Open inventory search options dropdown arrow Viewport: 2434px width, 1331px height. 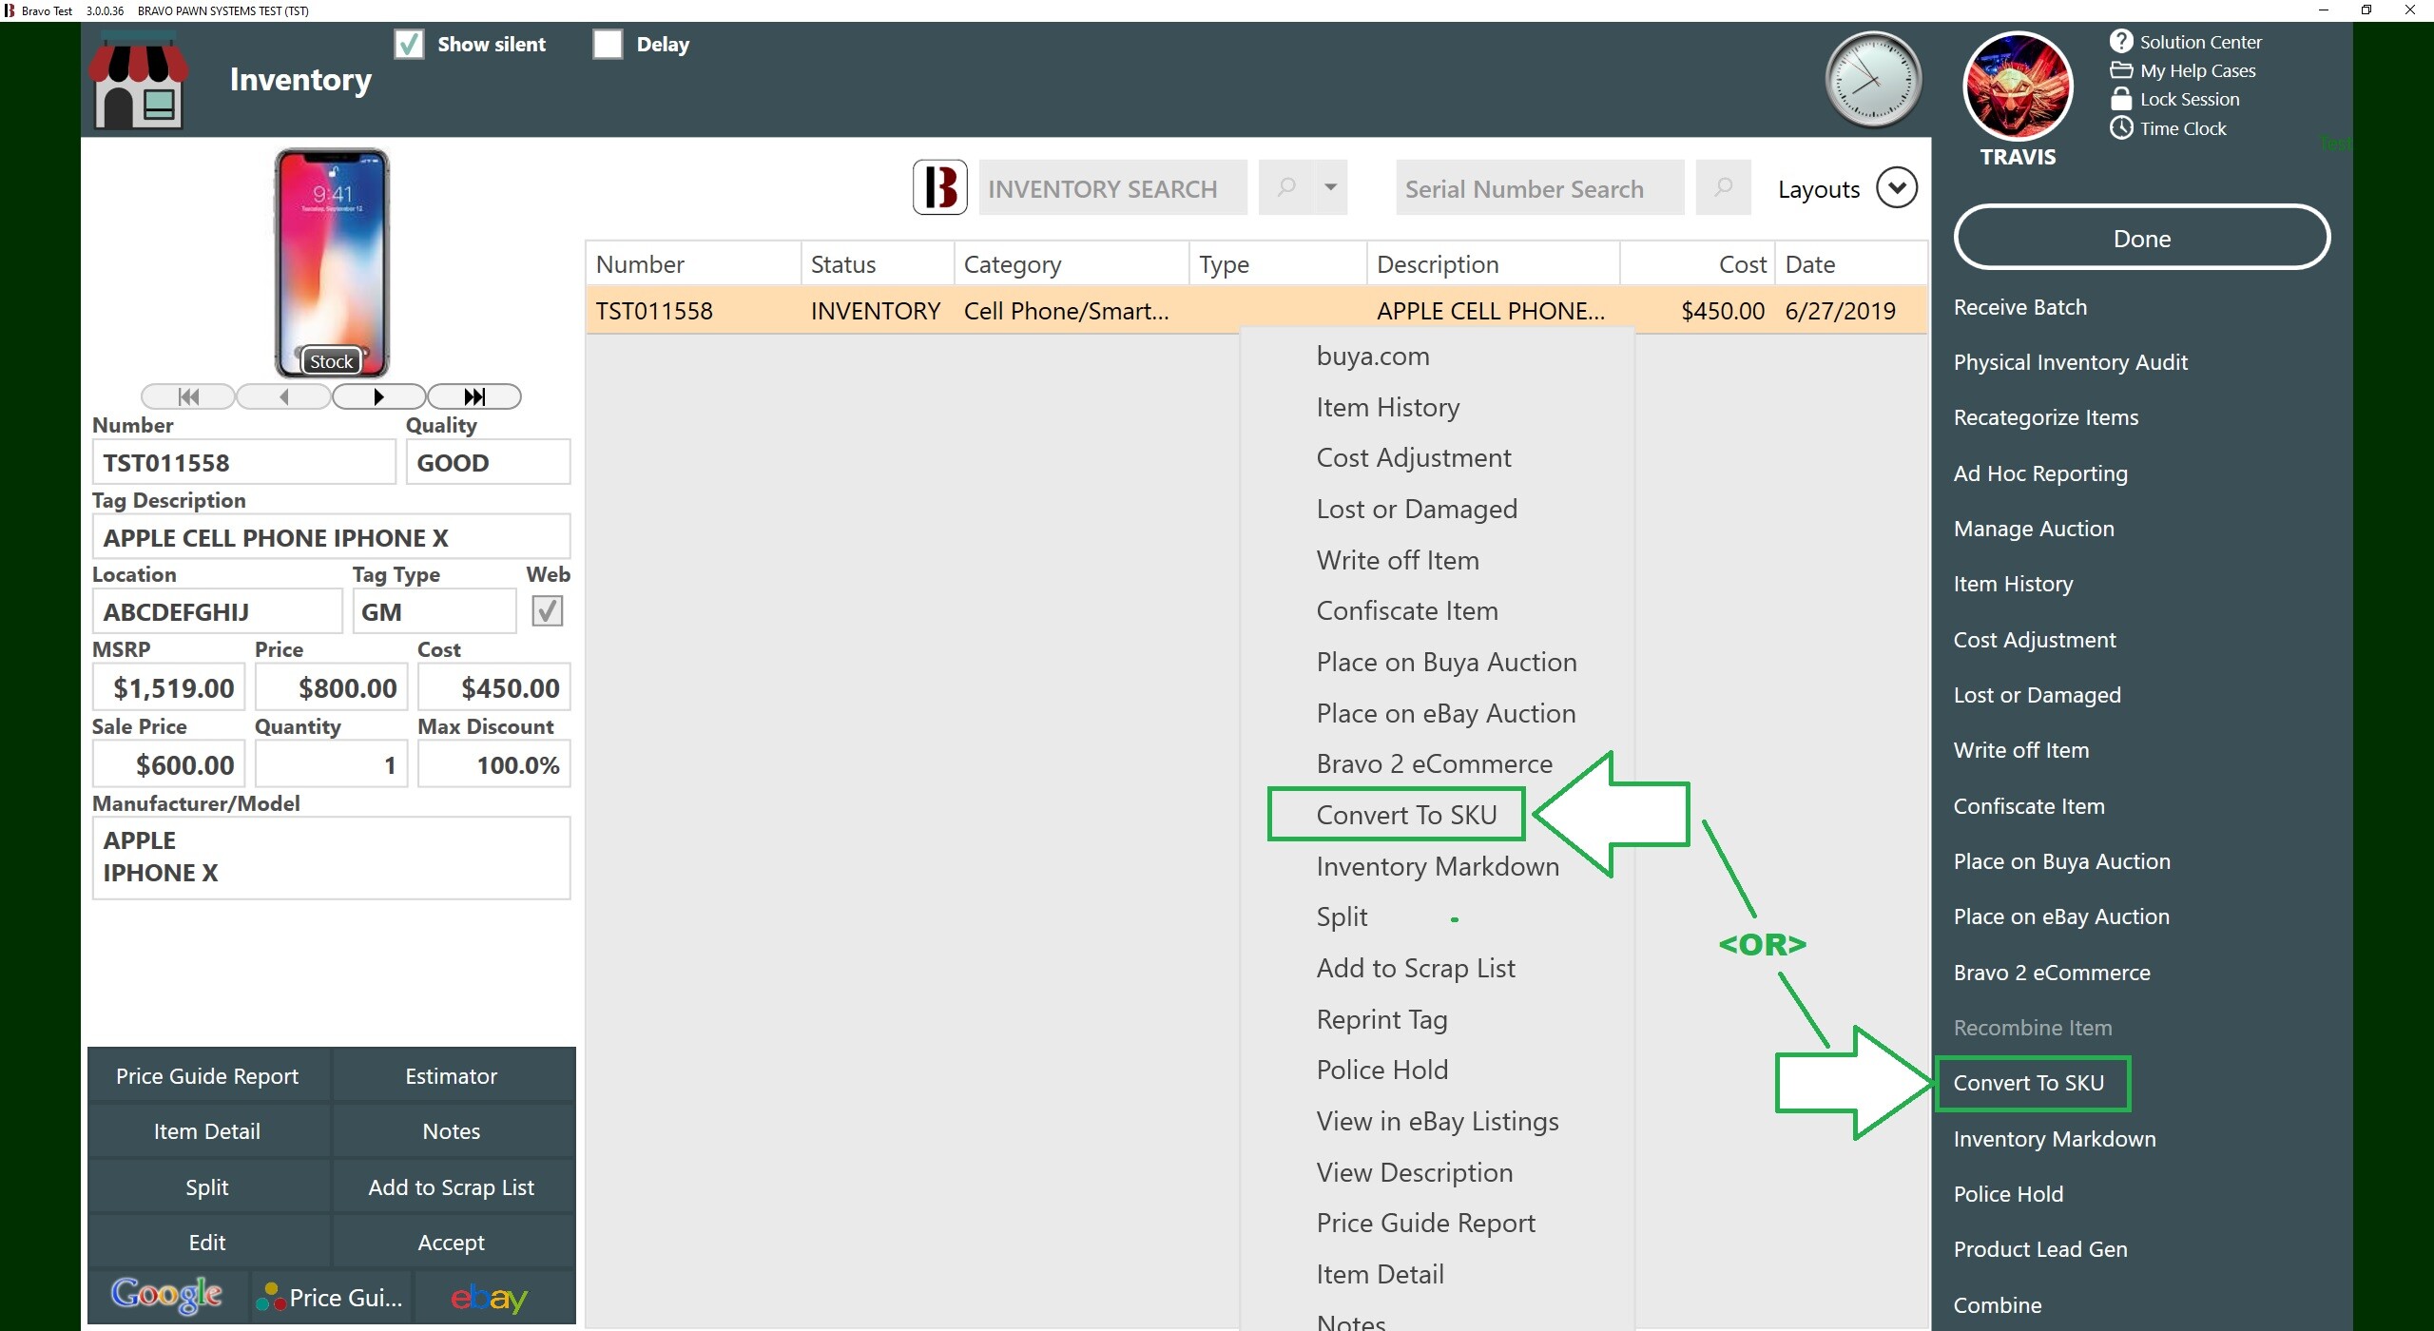coord(1331,187)
